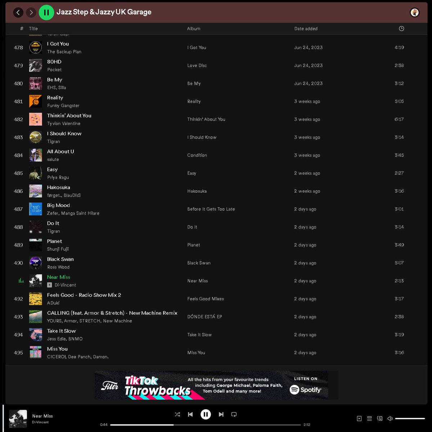The height and width of the screenshot is (432, 432).
Task: Click the Black Swan track artwork
Action: click(36, 263)
